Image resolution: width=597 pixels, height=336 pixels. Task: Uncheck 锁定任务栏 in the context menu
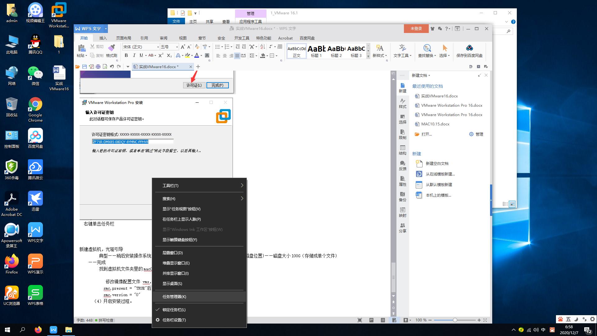pyautogui.click(x=174, y=310)
